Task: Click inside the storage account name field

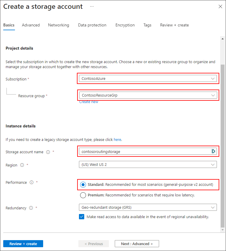Action: (x=141, y=151)
